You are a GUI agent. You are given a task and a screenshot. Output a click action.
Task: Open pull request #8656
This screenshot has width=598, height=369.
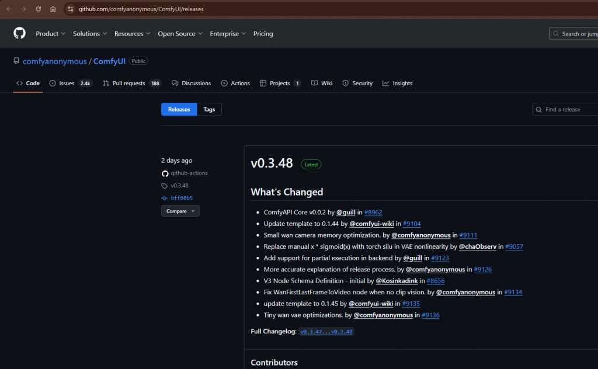[436, 281]
